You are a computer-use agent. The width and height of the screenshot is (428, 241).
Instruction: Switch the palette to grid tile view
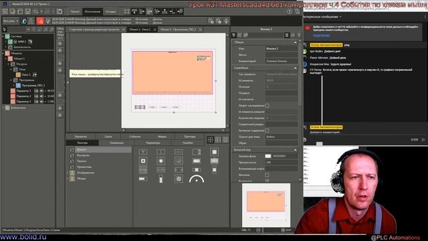tap(210, 140)
